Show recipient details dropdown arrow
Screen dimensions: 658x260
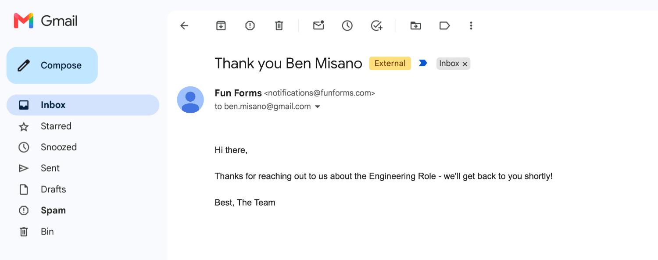point(318,107)
